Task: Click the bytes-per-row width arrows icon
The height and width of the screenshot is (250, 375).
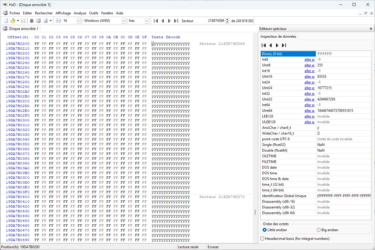Action: tap(59, 21)
